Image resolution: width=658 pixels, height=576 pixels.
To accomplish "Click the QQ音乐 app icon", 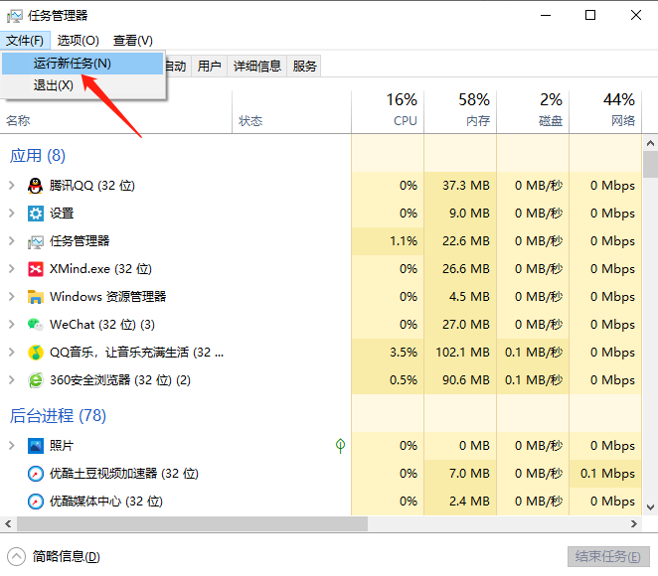I will (x=36, y=353).
